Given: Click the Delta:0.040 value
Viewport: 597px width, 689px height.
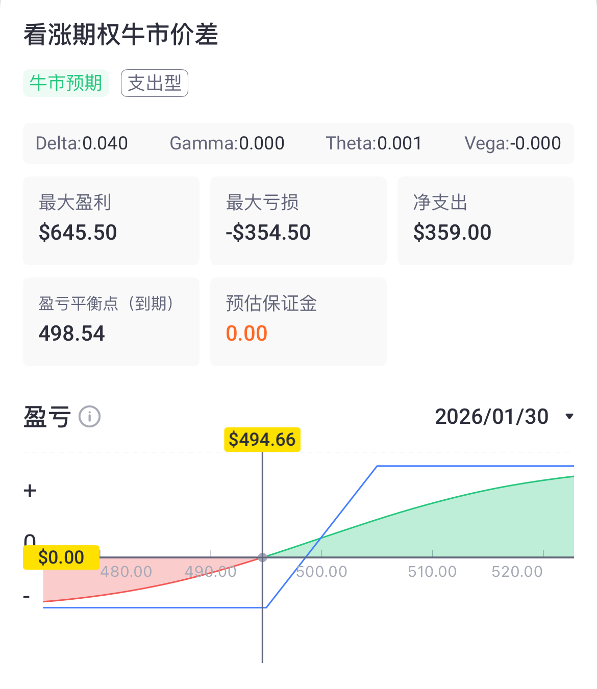Looking at the screenshot, I should tap(82, 143).
